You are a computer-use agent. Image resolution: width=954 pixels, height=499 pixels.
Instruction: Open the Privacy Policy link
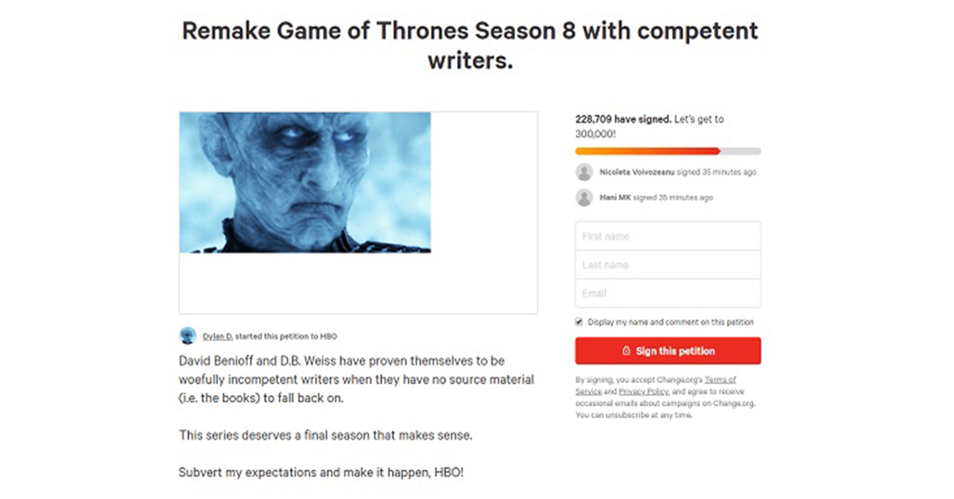coord(645,392)
